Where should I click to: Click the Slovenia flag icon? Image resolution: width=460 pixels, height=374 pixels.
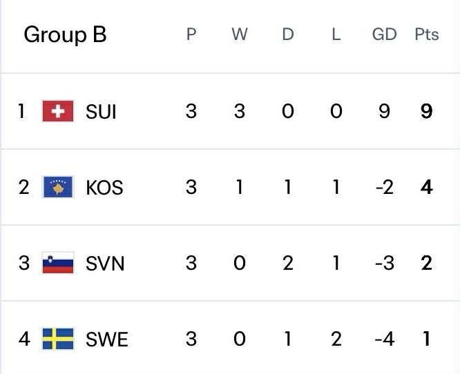[58, 263]
